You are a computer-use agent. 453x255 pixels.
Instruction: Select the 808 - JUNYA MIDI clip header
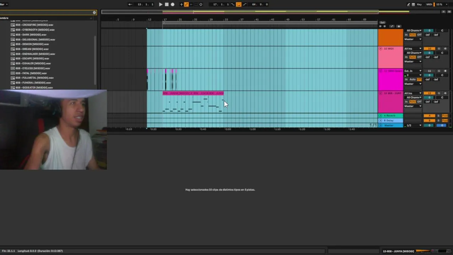pyautogui.click(x=193, y=93)
